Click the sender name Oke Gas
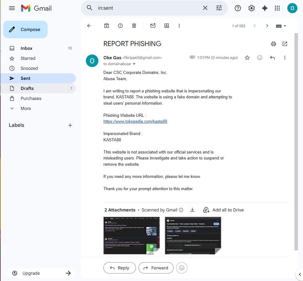303x281 pixels. tap(112, 58)
